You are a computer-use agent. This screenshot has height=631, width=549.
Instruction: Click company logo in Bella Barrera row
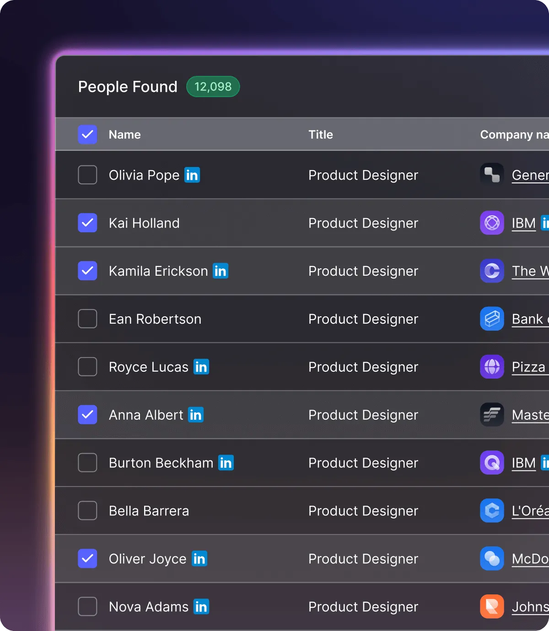tap(492, 511)
